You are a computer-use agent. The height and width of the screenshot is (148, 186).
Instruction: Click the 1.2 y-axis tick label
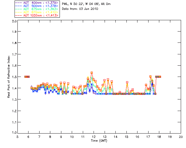pos(14,111)
